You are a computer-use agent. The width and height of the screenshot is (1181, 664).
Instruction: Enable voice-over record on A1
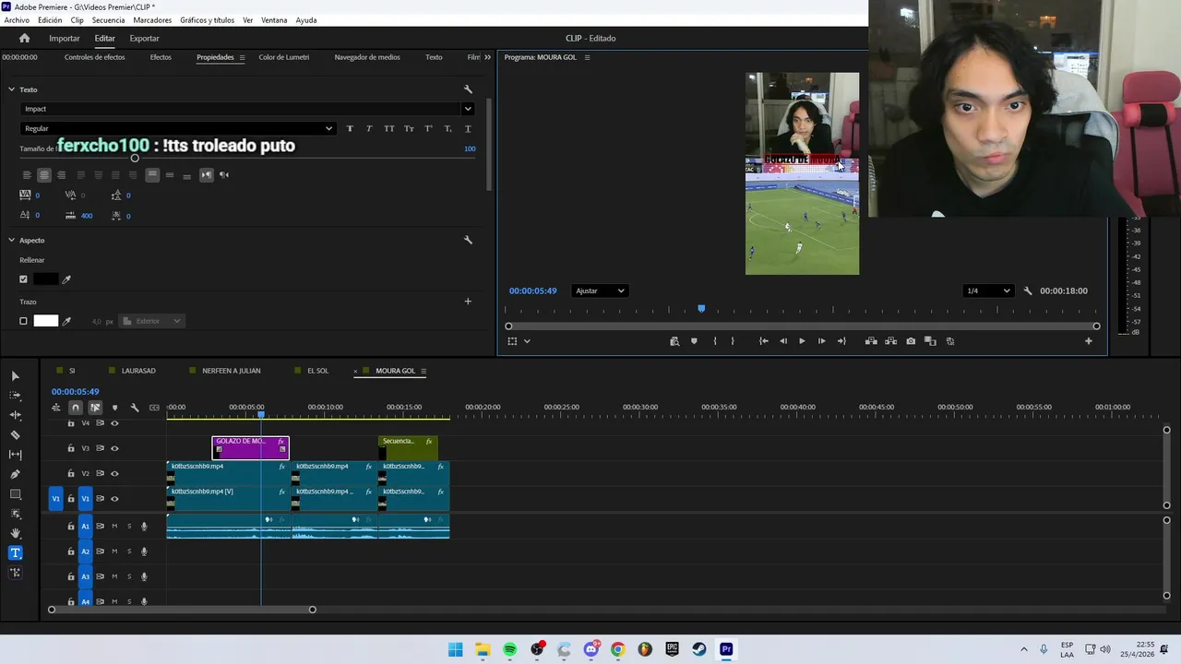tap(144, 526)
